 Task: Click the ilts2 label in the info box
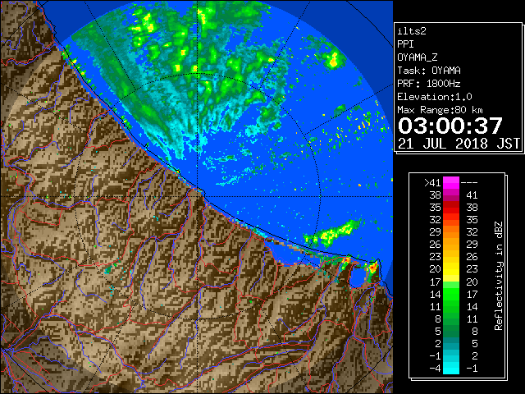coord(412,31)
